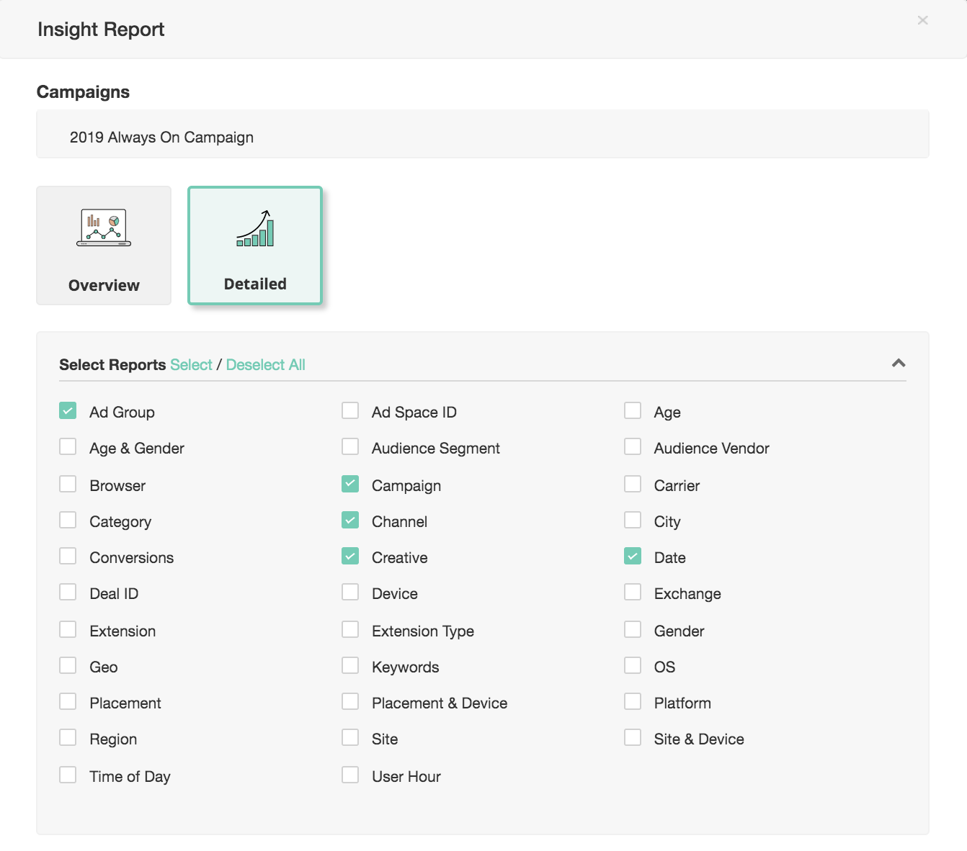Screen dimensions: 967x851
Task: Click the Overview dashboard chart icon
Action: 104,228
